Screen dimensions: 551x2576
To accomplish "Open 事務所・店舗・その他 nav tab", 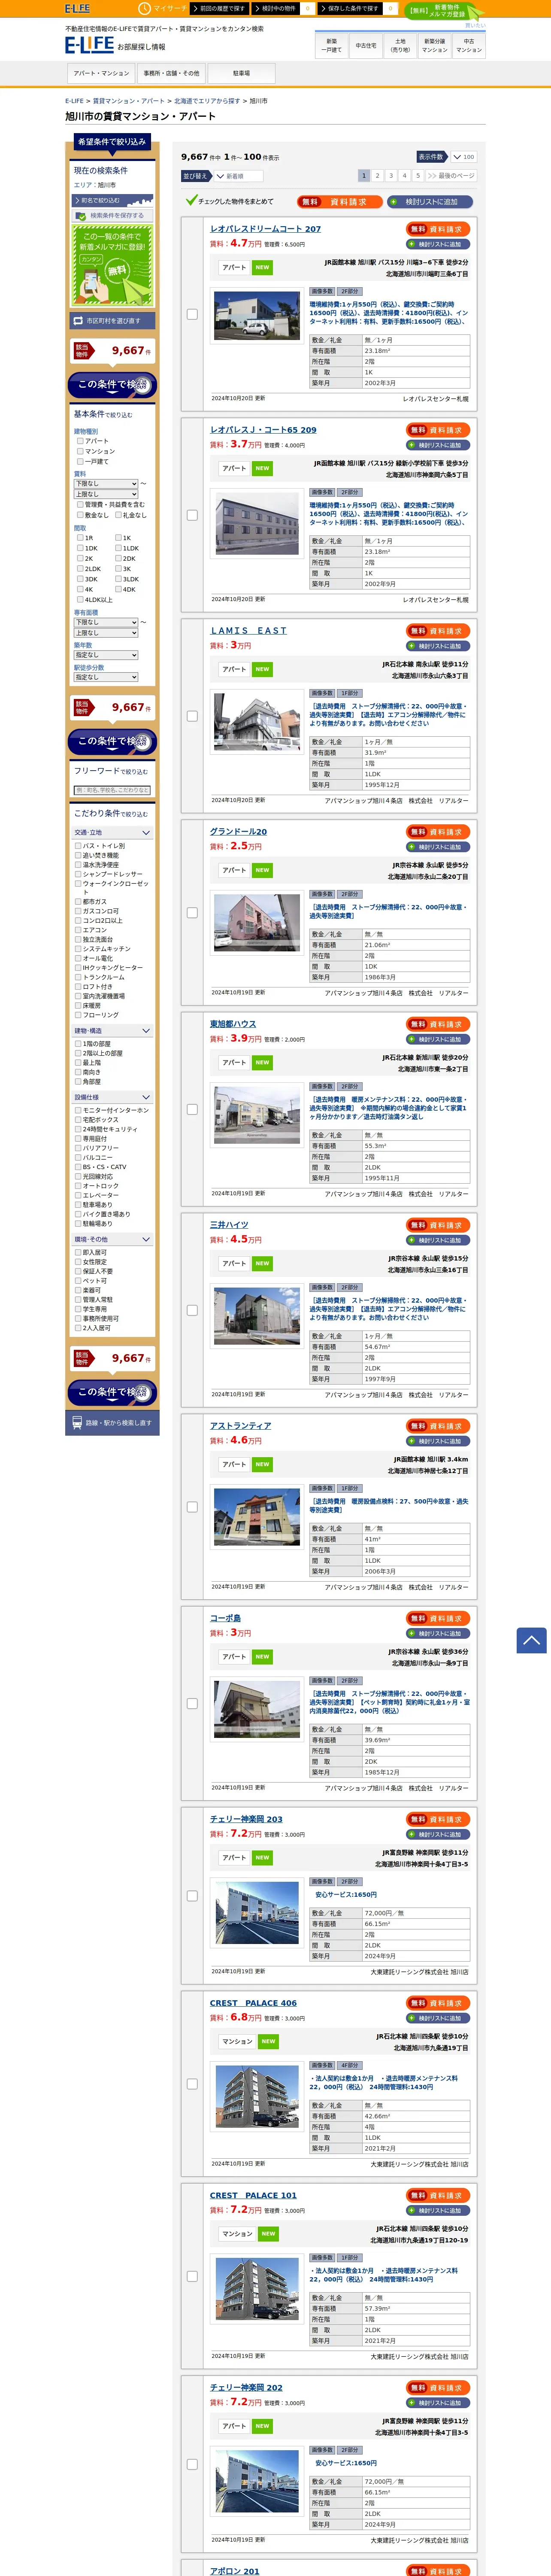I will click(x=171, y=73).
